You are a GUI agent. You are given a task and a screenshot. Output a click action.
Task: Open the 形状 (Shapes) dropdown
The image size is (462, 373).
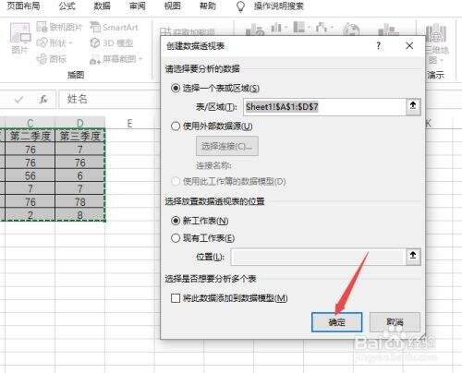pyautogui.click(x=55, y=42)
